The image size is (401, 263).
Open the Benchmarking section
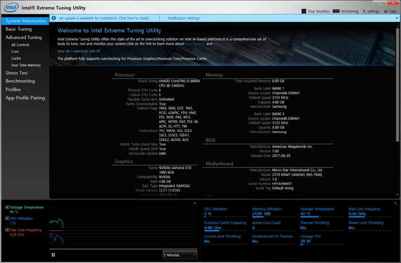point(20,81)
